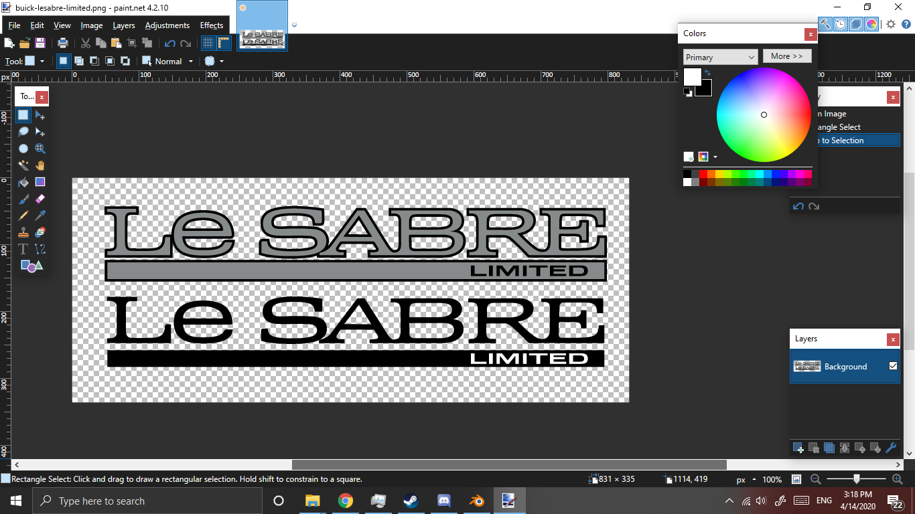Click the buick-lesabre image thumbnail tab
The width and height of the screenshot is (915, 514).
click(x=262, y=25)
